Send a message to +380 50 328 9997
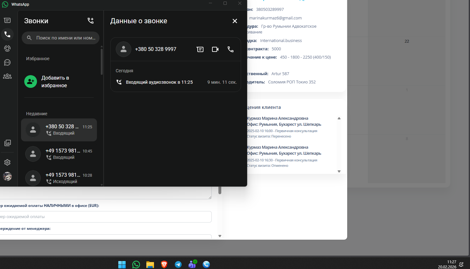The width and height of the screenshot is (470, 269). [200, 49]
